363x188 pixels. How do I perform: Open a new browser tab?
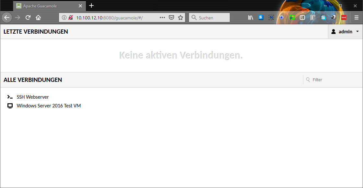point(91,6)
